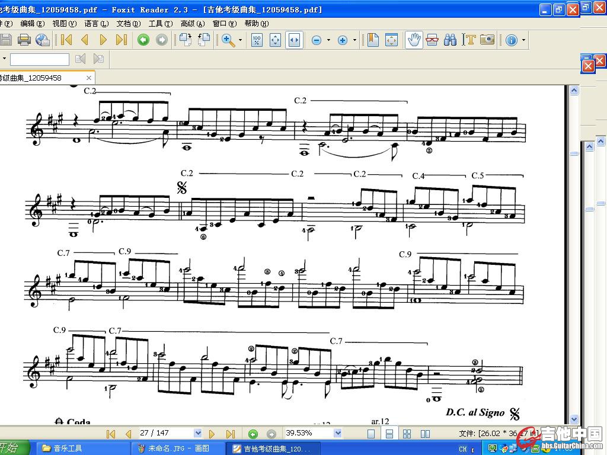
Task: Go to previous page in status bar
Action: pos(128,434)
